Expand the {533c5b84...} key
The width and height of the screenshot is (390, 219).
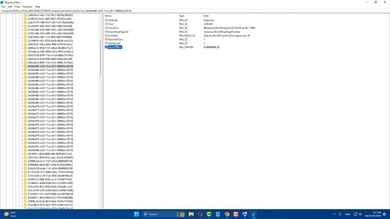coord(22,176)
